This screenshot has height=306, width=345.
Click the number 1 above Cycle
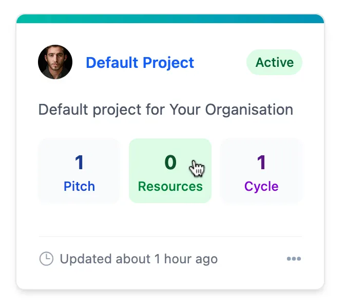point(261,163)
